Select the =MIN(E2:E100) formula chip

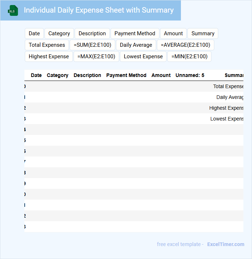[x=190, y=56]
